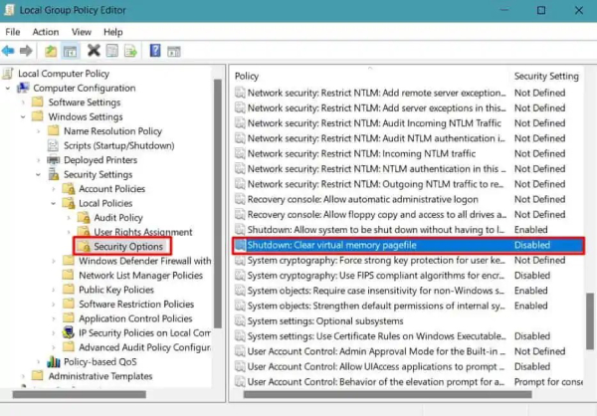Click the blue Help toolbar icon
This screenshot has width=597, height=416.
156,51
